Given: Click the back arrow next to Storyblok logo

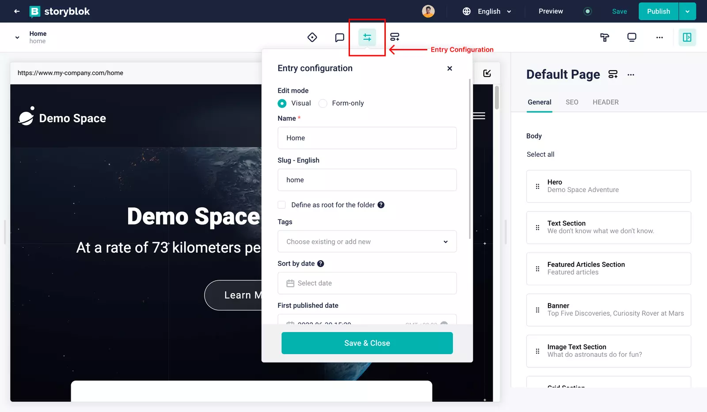Looking at the screenshot, I should click(16, 11).
